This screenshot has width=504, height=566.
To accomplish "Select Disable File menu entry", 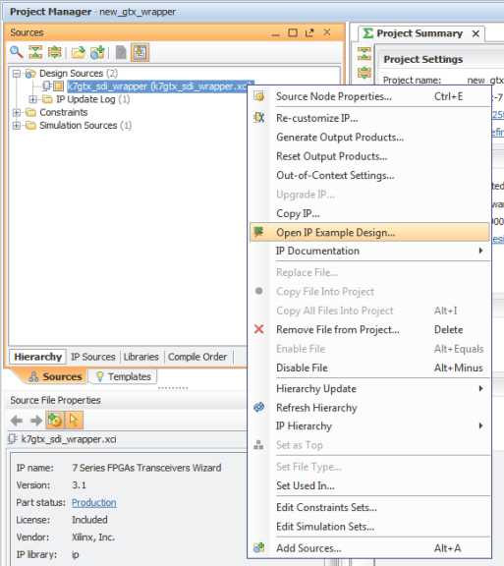I will 369,368.
